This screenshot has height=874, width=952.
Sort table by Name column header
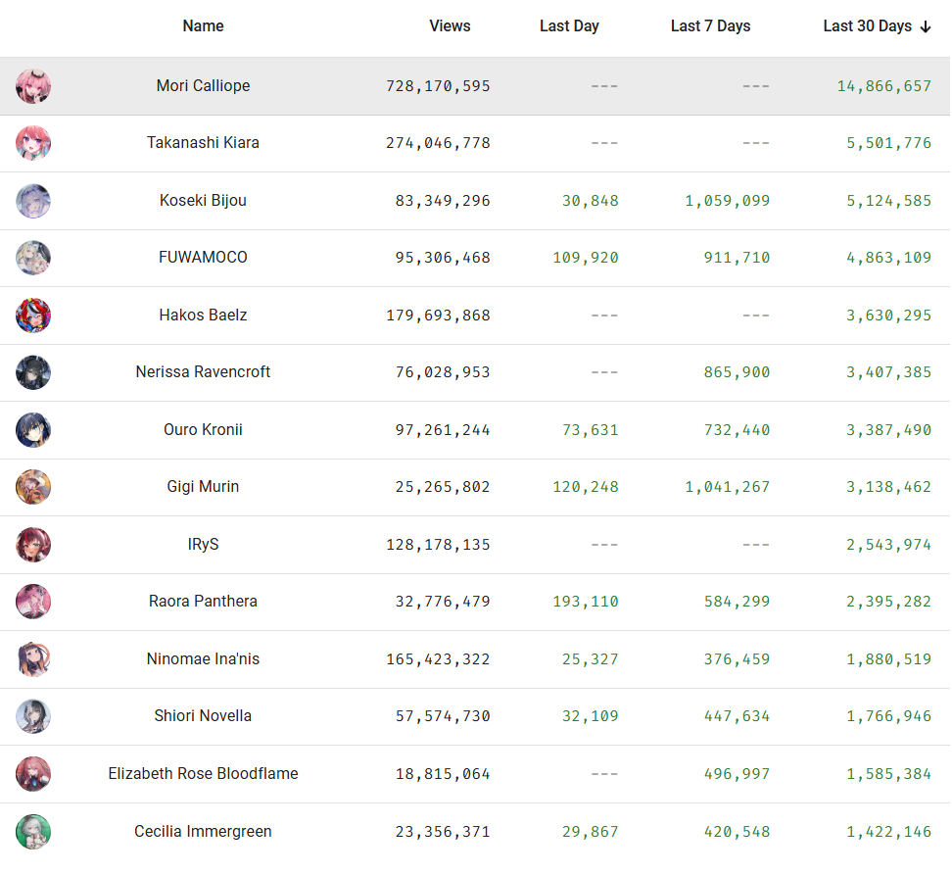(x=203, y=26)
